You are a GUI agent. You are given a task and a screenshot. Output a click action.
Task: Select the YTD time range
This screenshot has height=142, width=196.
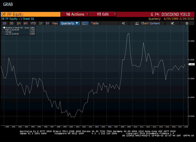pos(33,23)
